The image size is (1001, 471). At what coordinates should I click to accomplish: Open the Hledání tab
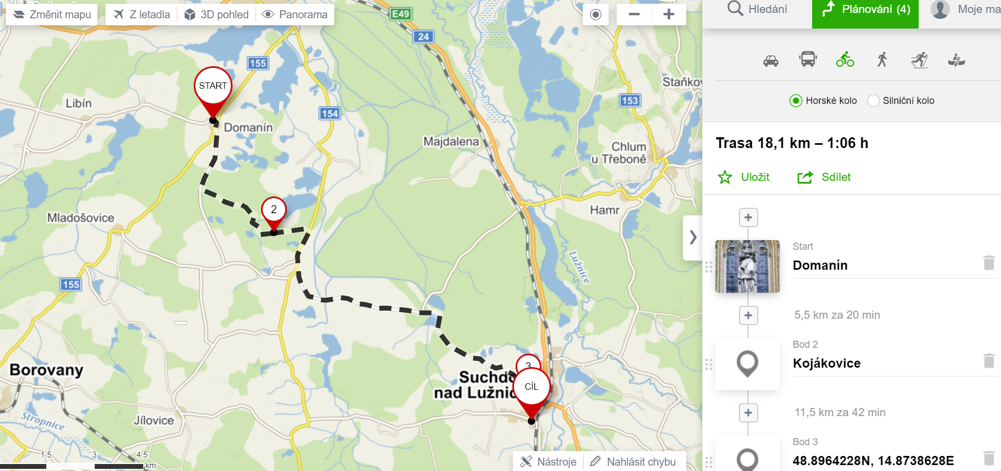(x=757, y=9)
